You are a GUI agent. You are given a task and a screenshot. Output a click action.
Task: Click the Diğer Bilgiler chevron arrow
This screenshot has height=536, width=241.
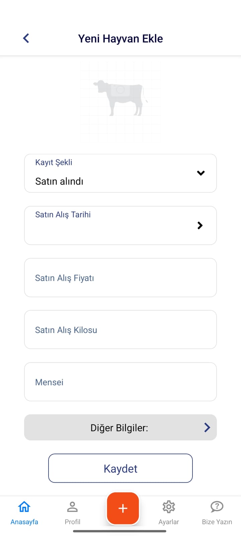pos(207,427)
